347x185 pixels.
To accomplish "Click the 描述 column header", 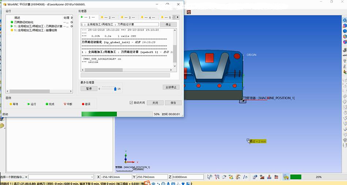I will (x=17, y=18).
